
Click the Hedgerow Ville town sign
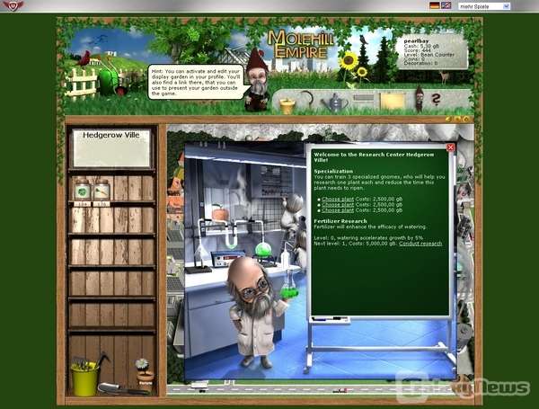point(110,147)
